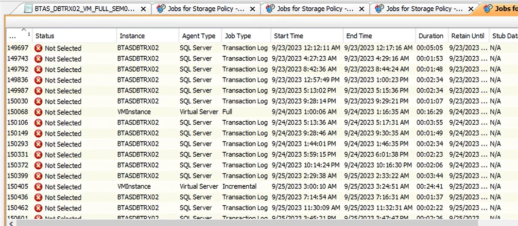Click the red status icon for job 149697
Viewport: 518px width, 226px height.
pyautogui.click(x=38, y=48)
